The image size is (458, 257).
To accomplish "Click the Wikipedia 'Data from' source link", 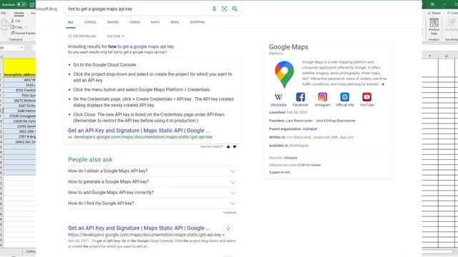I will point(291,158).
